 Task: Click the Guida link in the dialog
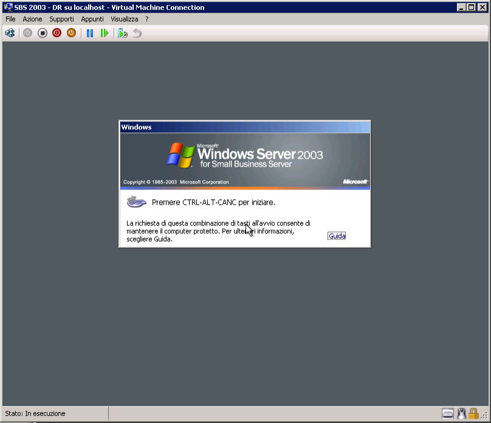pos(337,236)
